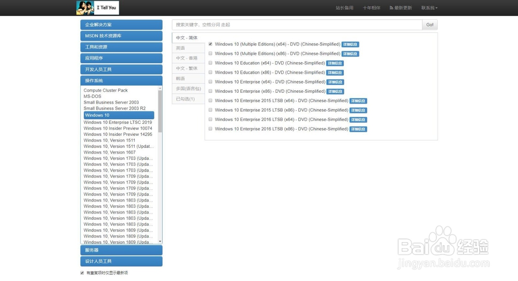
Task: Uncheck Windows 10 (Multiple Editions) (x64) DVD
Action: [x=210, y=44]
